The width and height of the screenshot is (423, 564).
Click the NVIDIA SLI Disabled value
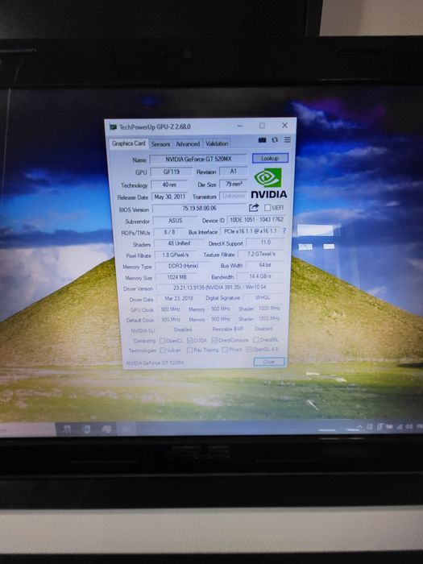(183, 330)
